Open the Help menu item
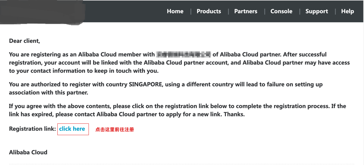 (347, 11)
